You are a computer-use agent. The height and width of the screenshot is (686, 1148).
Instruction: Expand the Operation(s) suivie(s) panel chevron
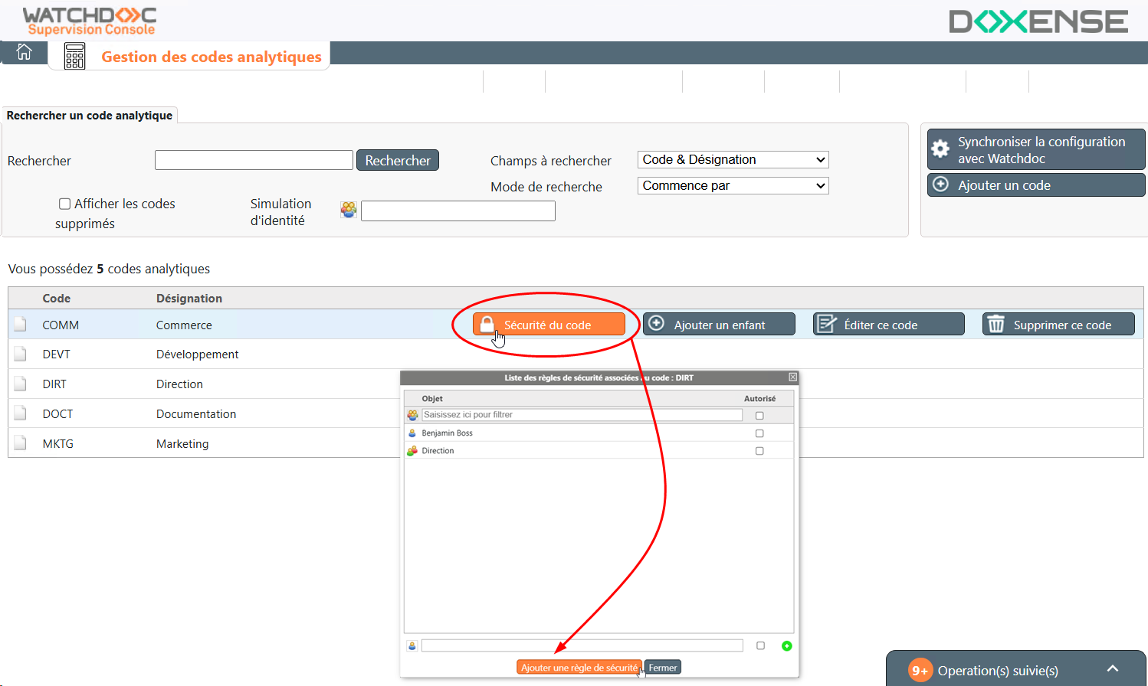point(1113,669)
